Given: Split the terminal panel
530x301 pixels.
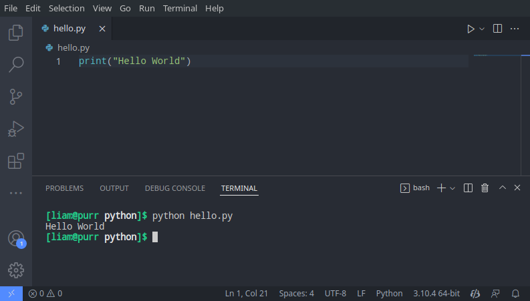Looking at the screenshot, I should [x=469, y=188].
